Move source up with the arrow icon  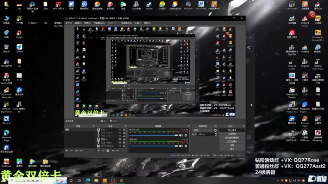113,150
